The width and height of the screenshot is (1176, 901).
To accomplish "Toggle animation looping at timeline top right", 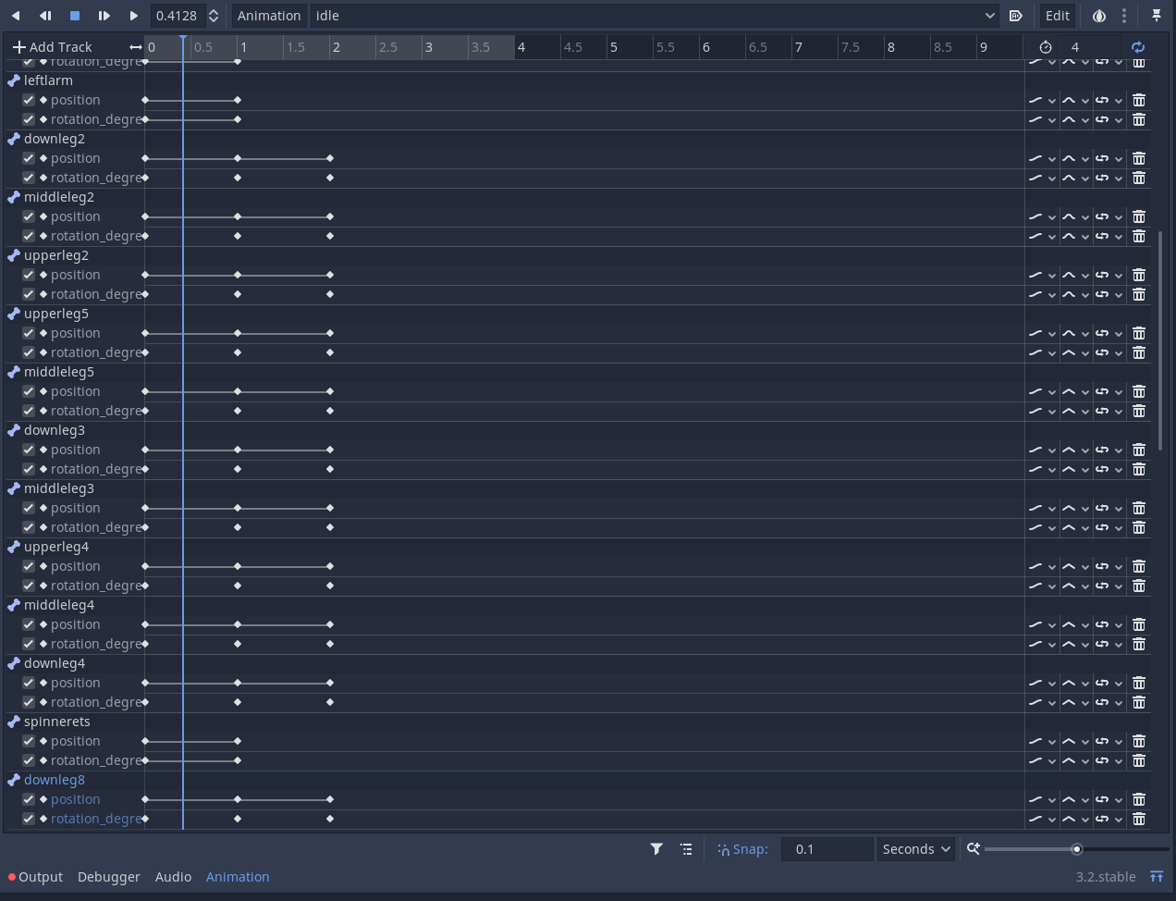I will tap(1138, 46).
